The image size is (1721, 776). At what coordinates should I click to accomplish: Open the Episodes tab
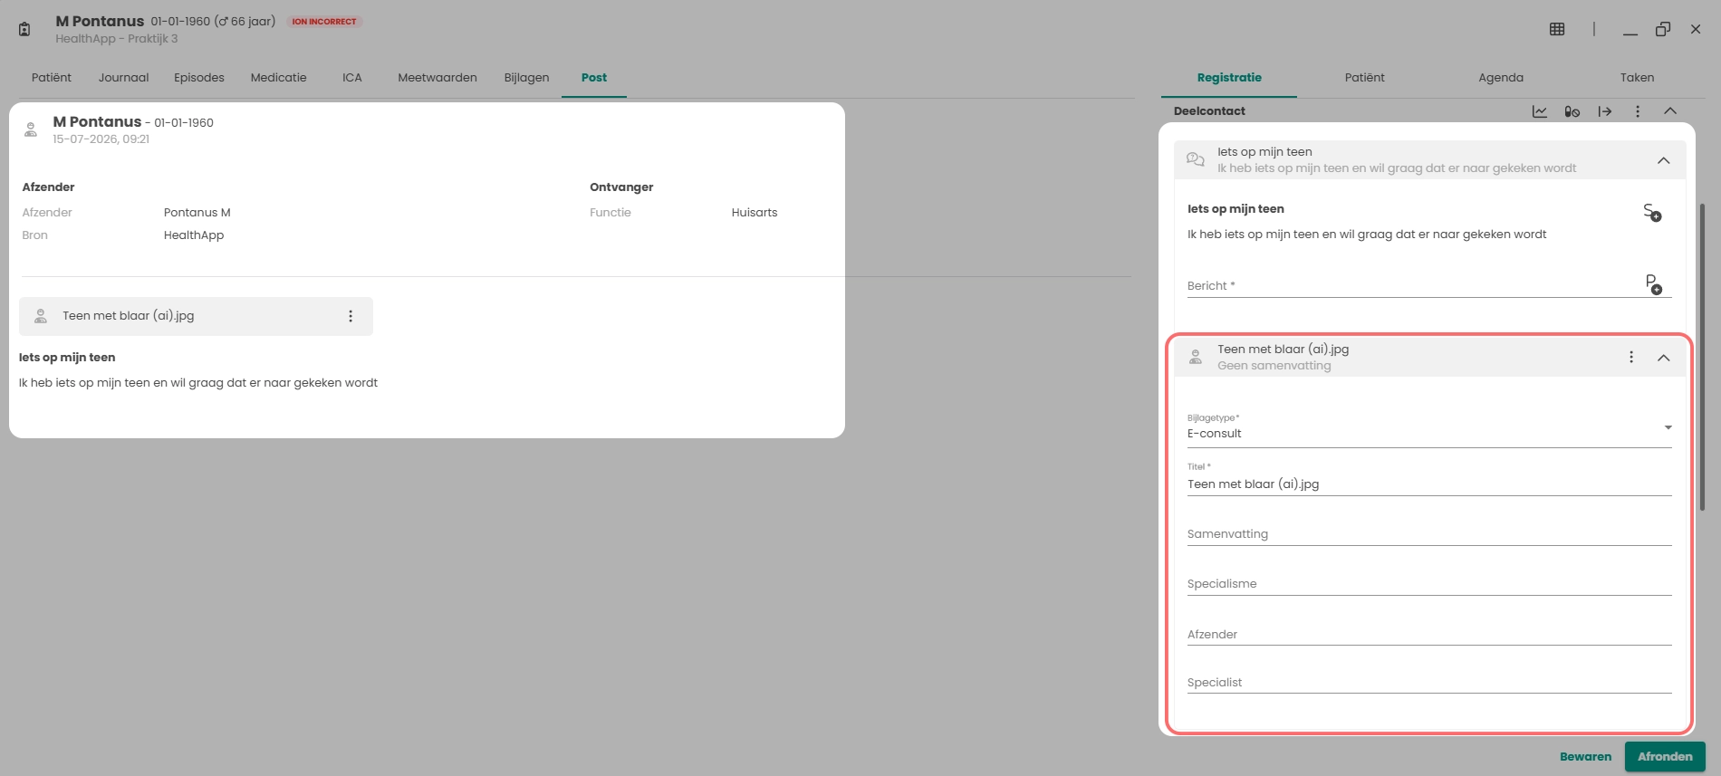[x=199, y=78]
